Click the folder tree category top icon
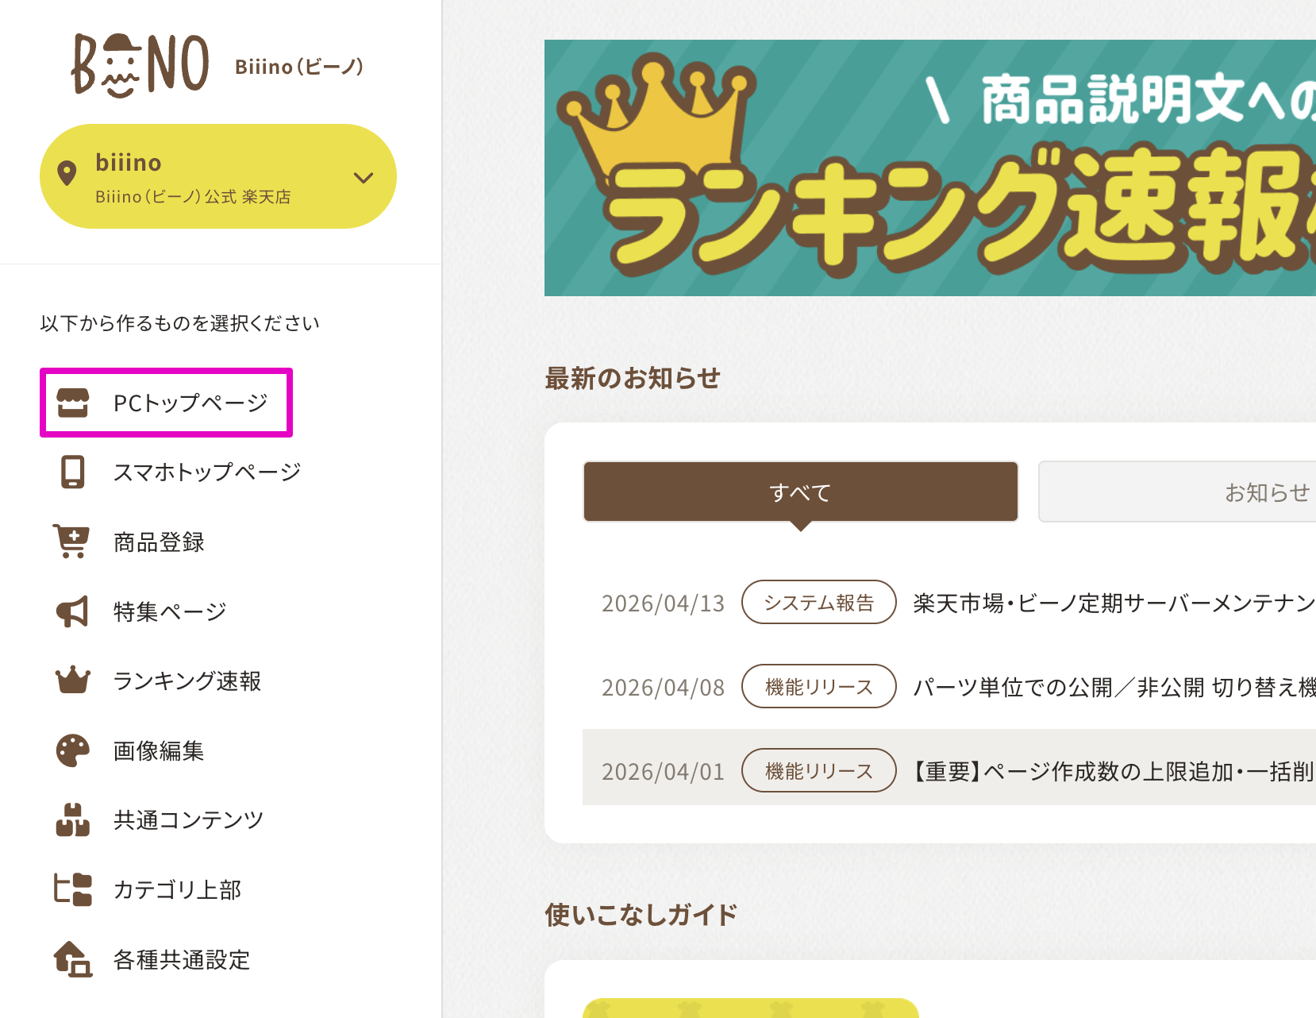The width and height of the screenshot is (1316, 1018). tap(72, 889)
